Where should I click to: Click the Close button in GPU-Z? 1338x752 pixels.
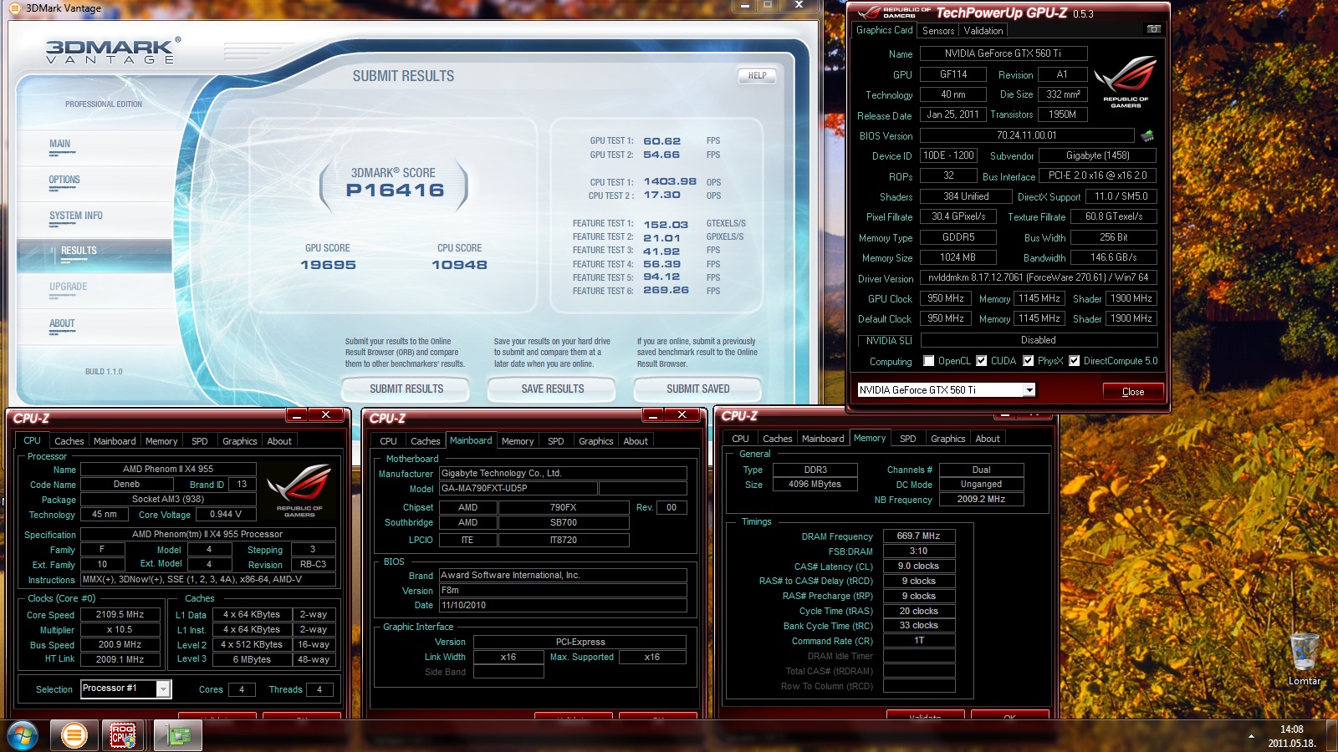pos(1133,392)
